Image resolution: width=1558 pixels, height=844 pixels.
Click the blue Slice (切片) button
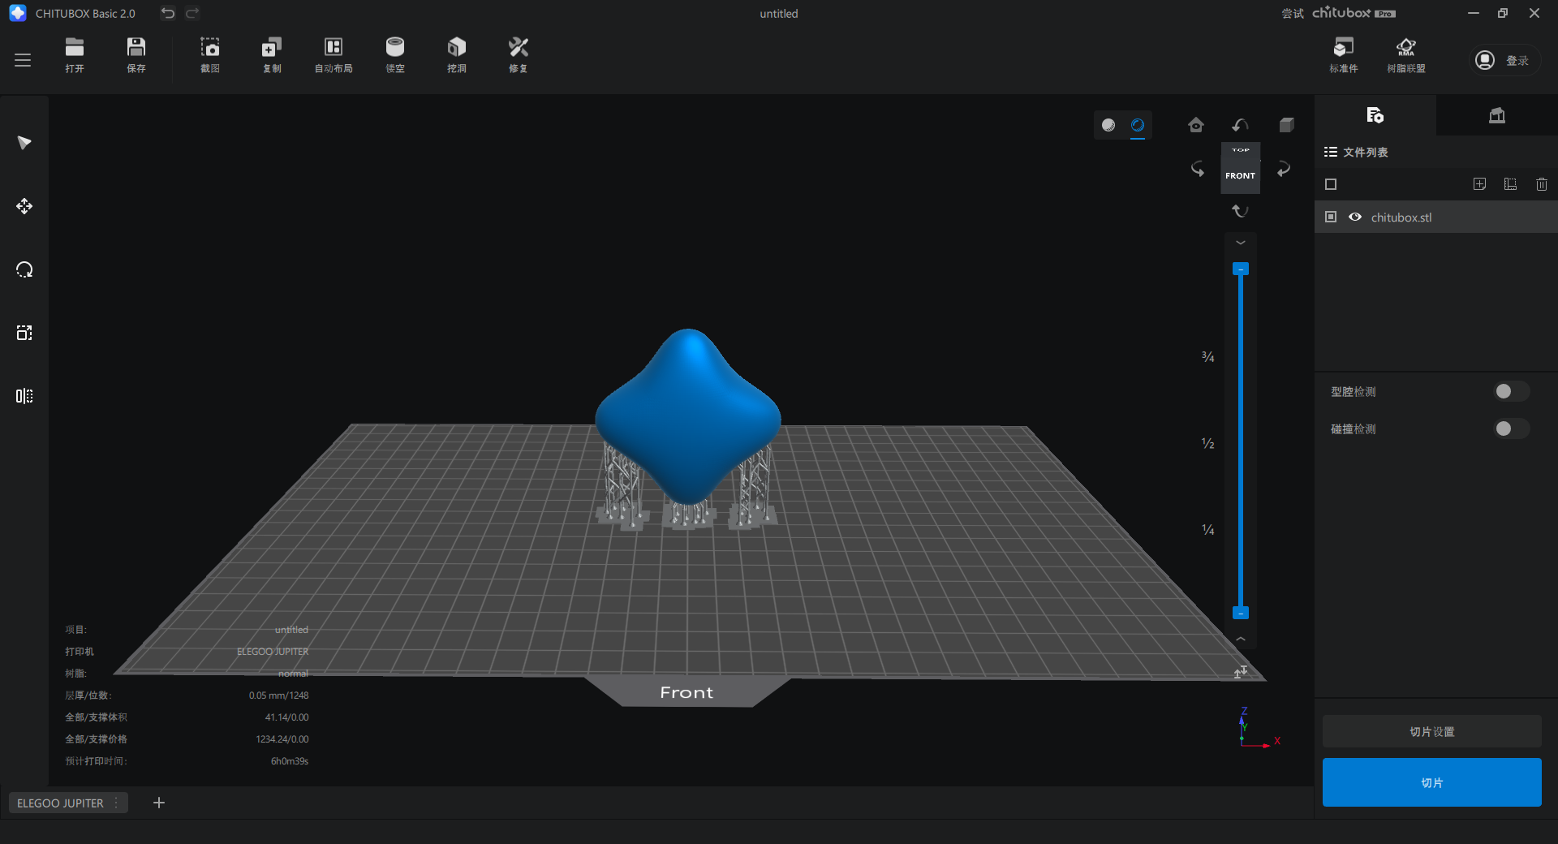1432,782
